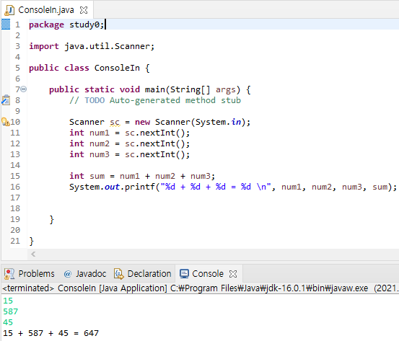399x341 pixels.
Task: Click the terminated ConsoleIn launch description
Action: (x=201, y=288)
